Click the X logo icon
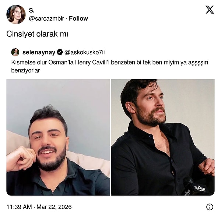This screenshot has height=218, width=221. click(210, 10)
